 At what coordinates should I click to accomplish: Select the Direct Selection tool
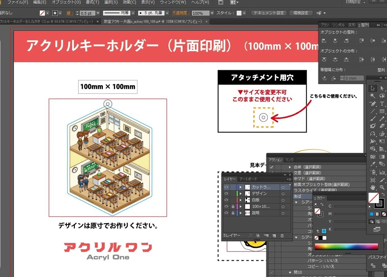(x=382, y=88)
